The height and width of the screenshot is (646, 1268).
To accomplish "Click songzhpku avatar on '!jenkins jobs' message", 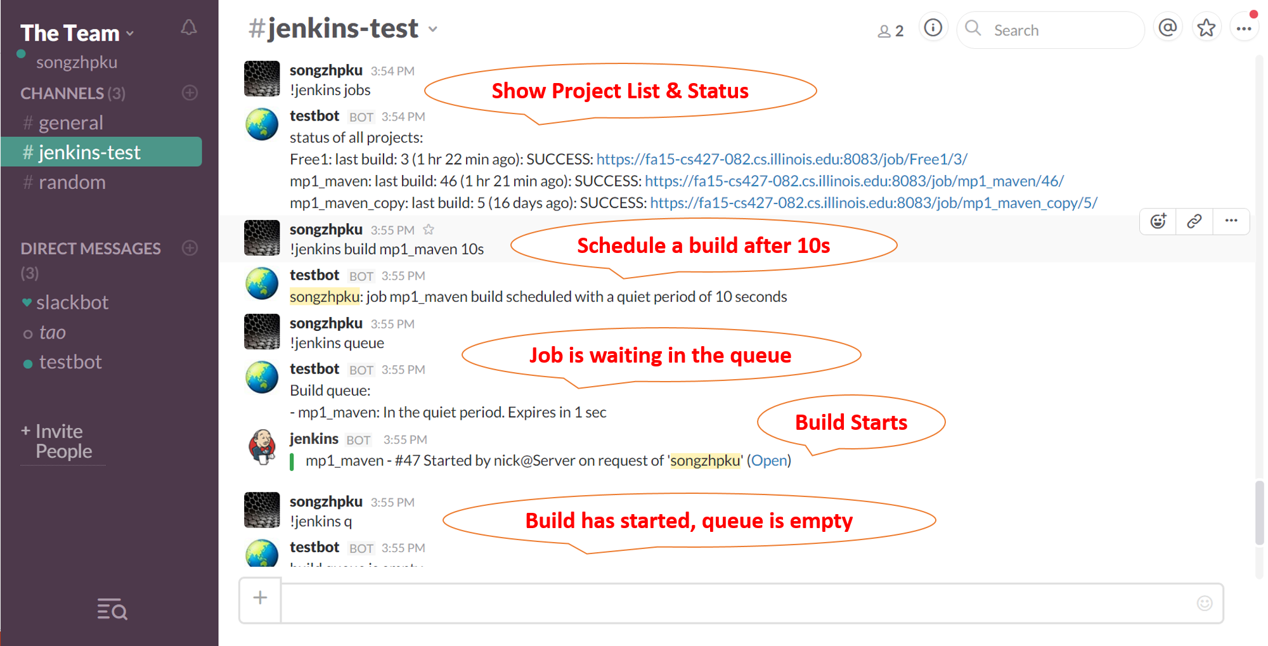I will pyautogui.click(x=262, y=79).
